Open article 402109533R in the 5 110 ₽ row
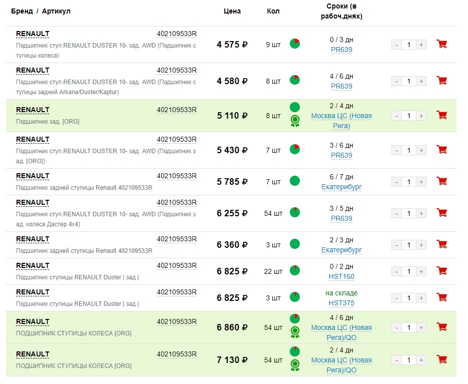Image resolution: width=468 pixels, height=384 pixels. pos(177,110)
